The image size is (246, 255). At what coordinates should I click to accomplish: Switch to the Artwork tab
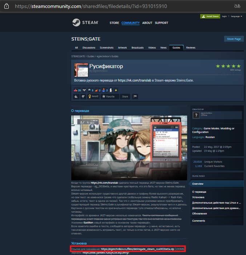coord(122,48)
